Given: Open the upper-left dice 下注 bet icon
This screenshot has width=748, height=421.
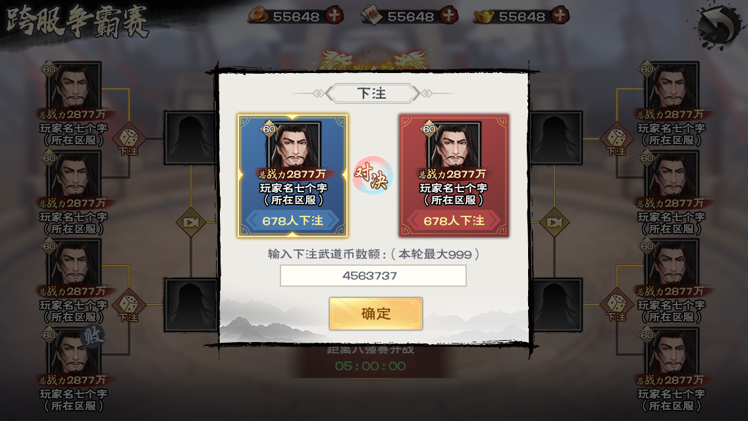Looking at the screenshot, I should pyautogui.click(x=128, y=139).
